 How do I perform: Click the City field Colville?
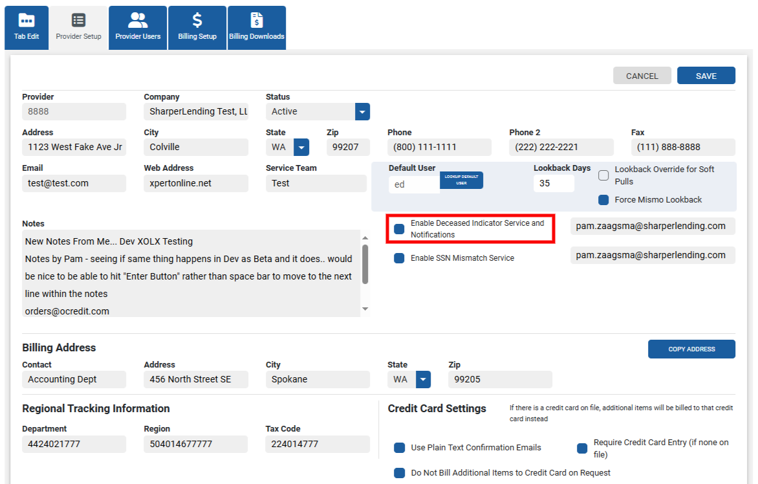[196, 147]
